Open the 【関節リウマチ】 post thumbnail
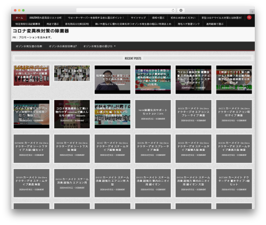The height and width of the screenshot is (225, 266). point(234,80)
